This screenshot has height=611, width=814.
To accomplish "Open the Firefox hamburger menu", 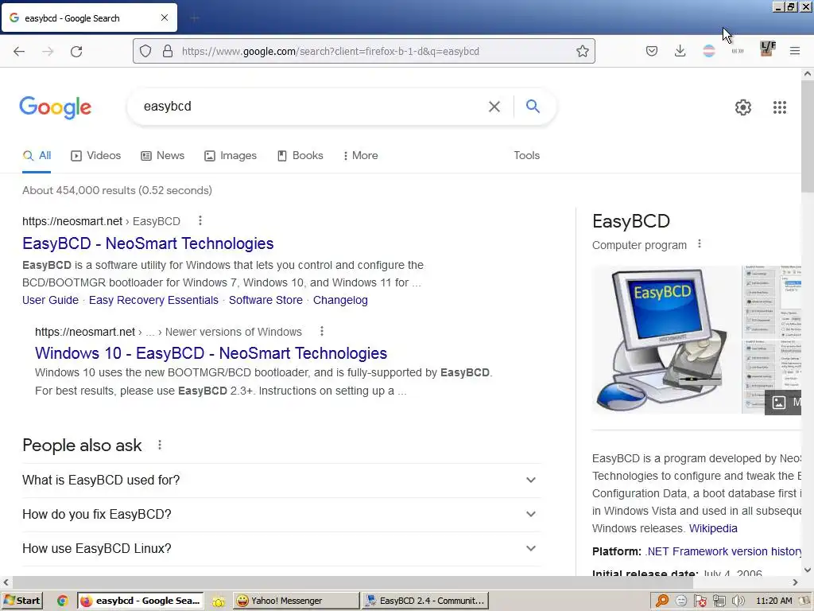I will 795,51.
